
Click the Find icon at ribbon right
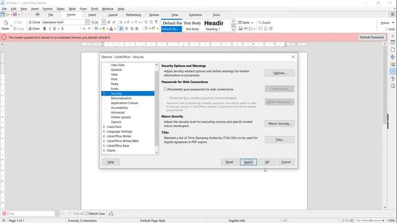pos(390,29)
